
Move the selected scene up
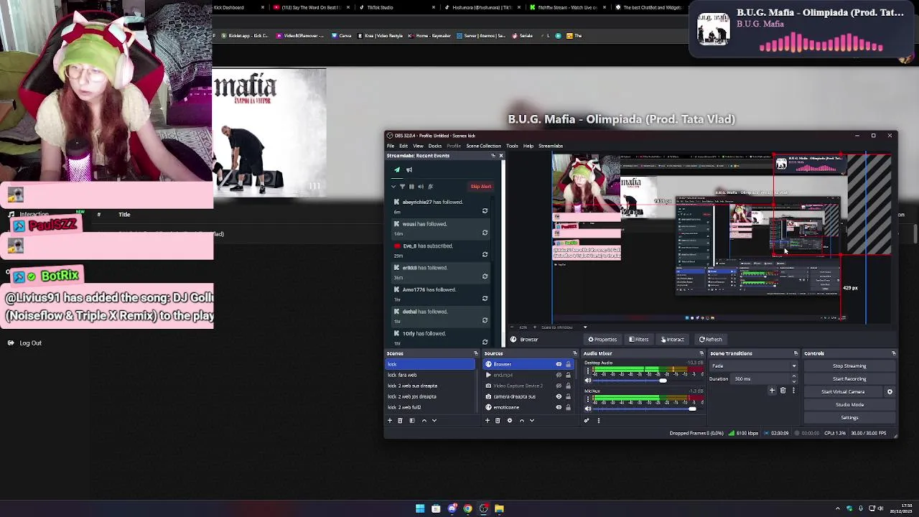pos(424,421)
